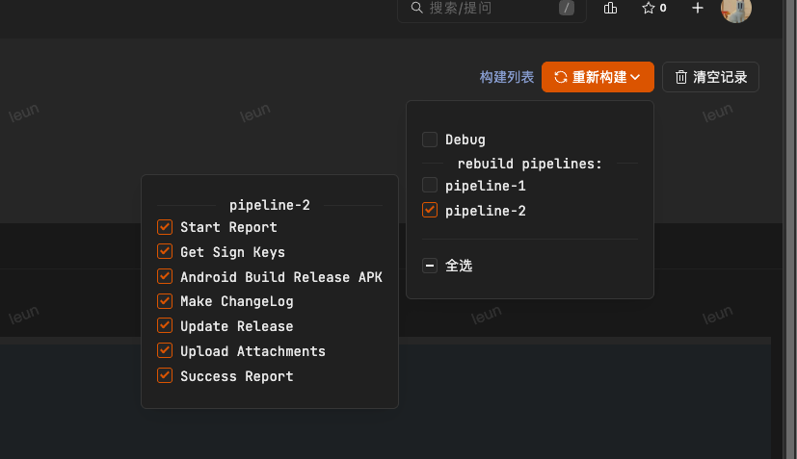Image resolution: width=797 pixels, height=459 pixels.
Task: Open the 构建列表 link
Action: click(507, 77)
